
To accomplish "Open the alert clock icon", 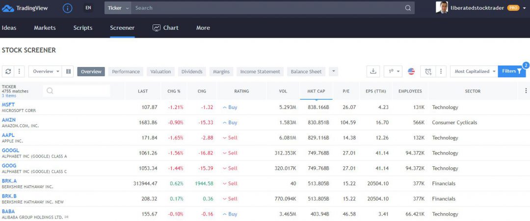I will pyautogui.click(x=428, y=71).
